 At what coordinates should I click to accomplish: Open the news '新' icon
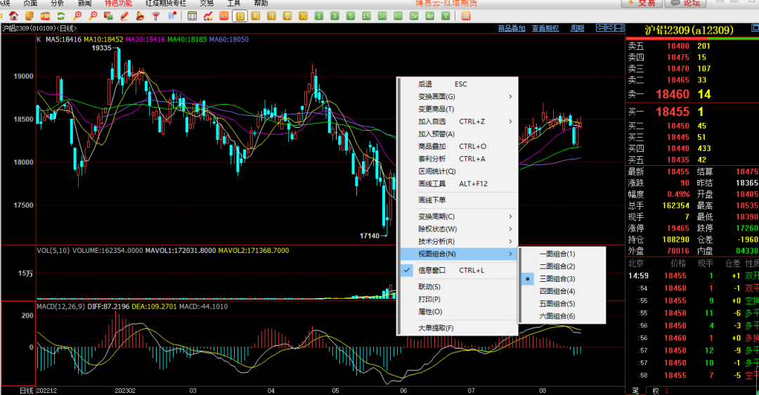point(172,16)
